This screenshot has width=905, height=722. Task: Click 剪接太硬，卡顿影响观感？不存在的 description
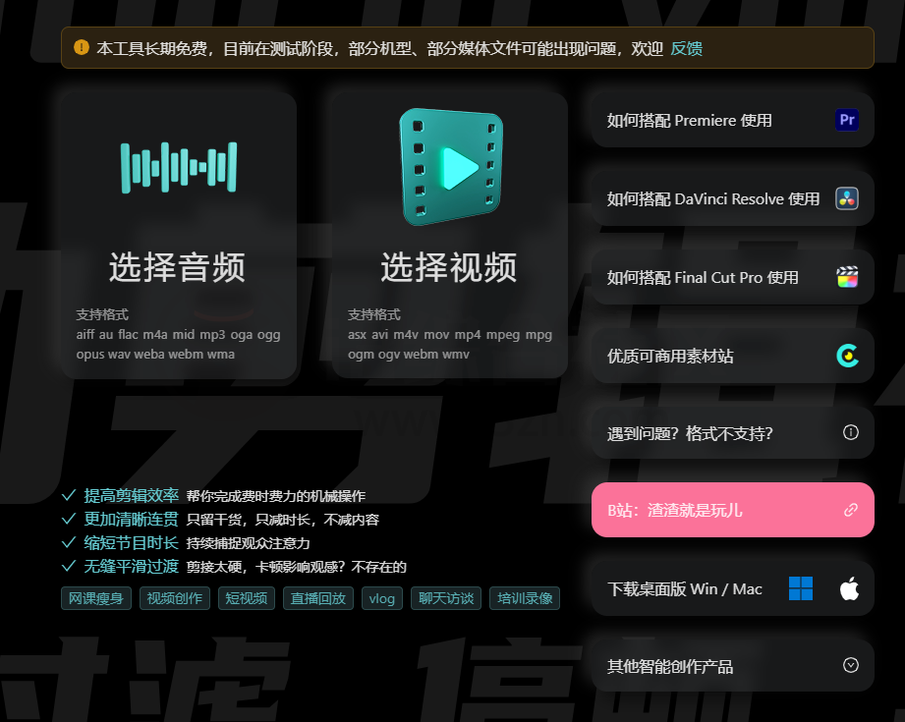coord(296,568)
